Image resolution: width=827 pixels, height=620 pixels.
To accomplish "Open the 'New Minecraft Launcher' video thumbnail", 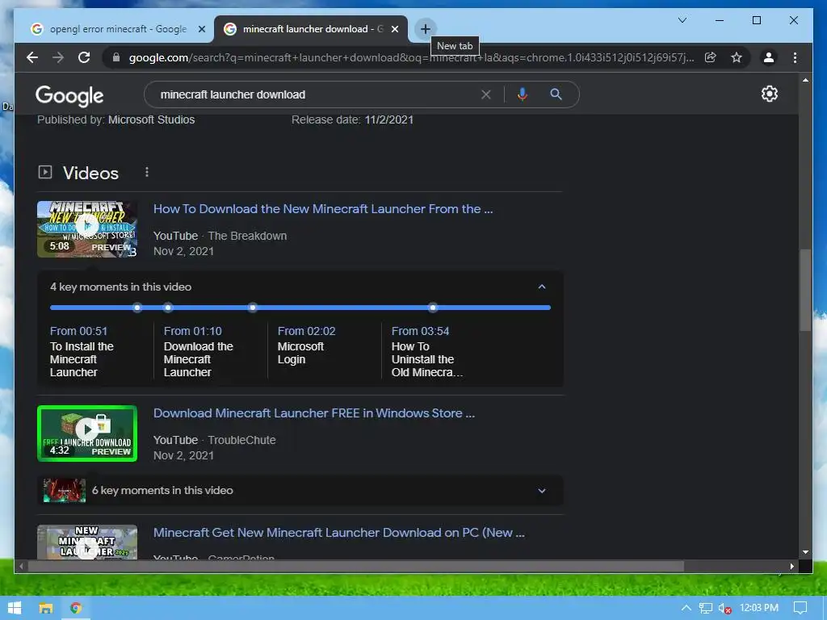I will click(87, 542).
